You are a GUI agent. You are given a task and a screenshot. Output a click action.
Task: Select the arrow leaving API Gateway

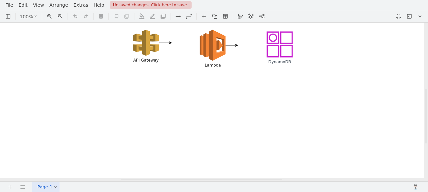coord(166,43)
